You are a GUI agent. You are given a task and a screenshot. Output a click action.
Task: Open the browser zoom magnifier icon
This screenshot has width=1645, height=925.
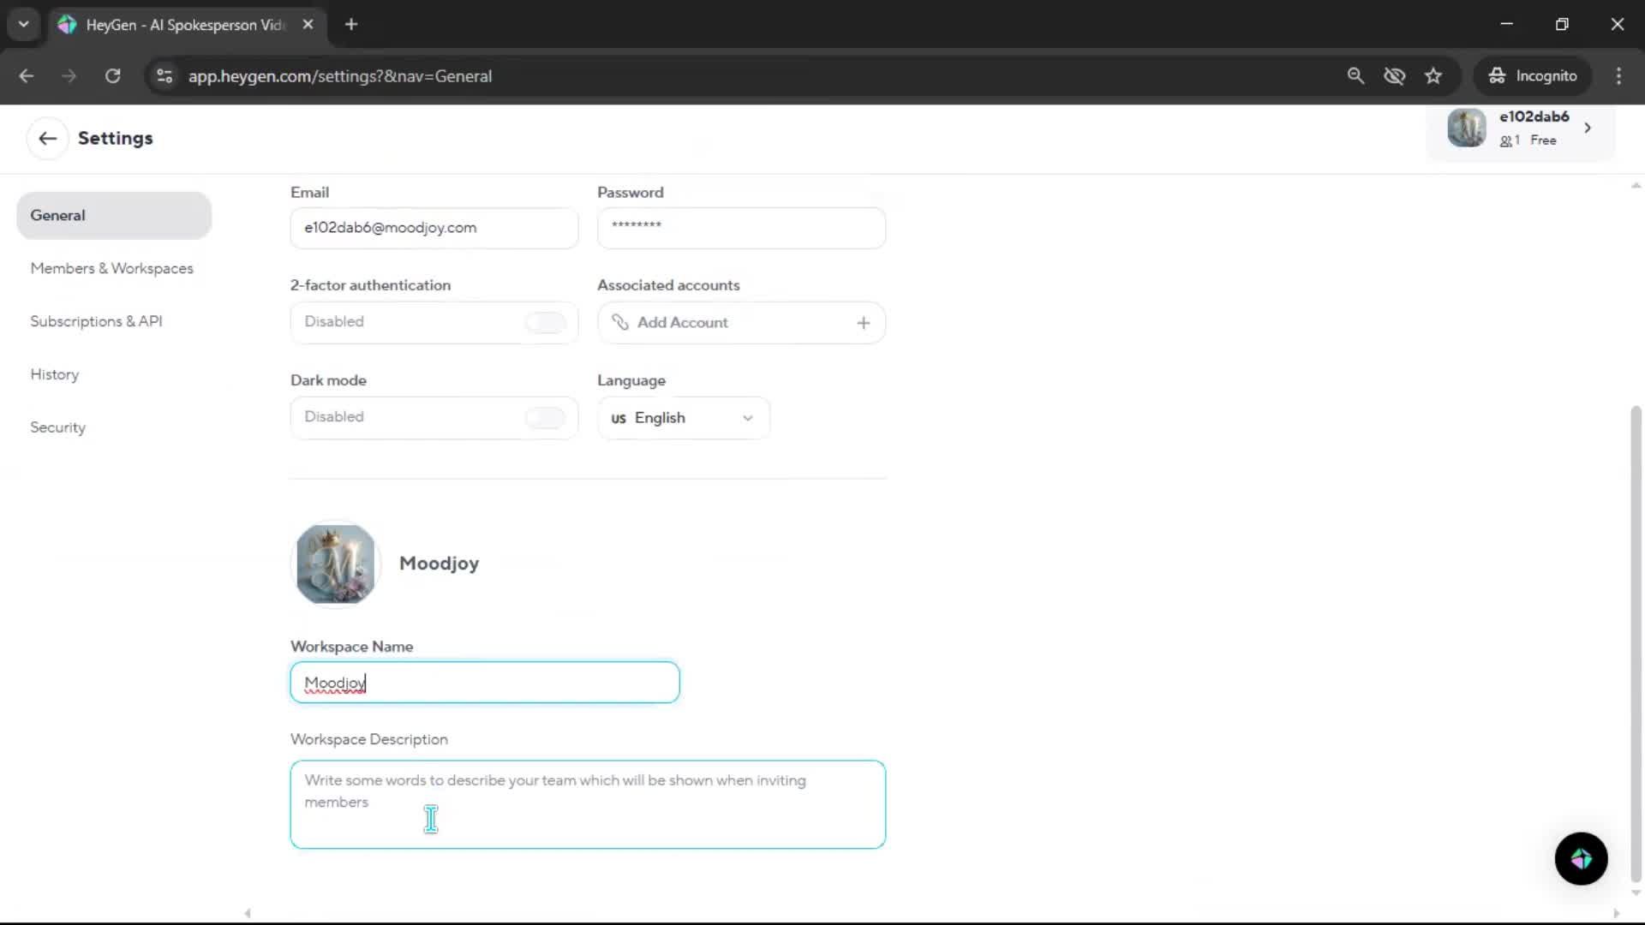tap(1355, 76)
